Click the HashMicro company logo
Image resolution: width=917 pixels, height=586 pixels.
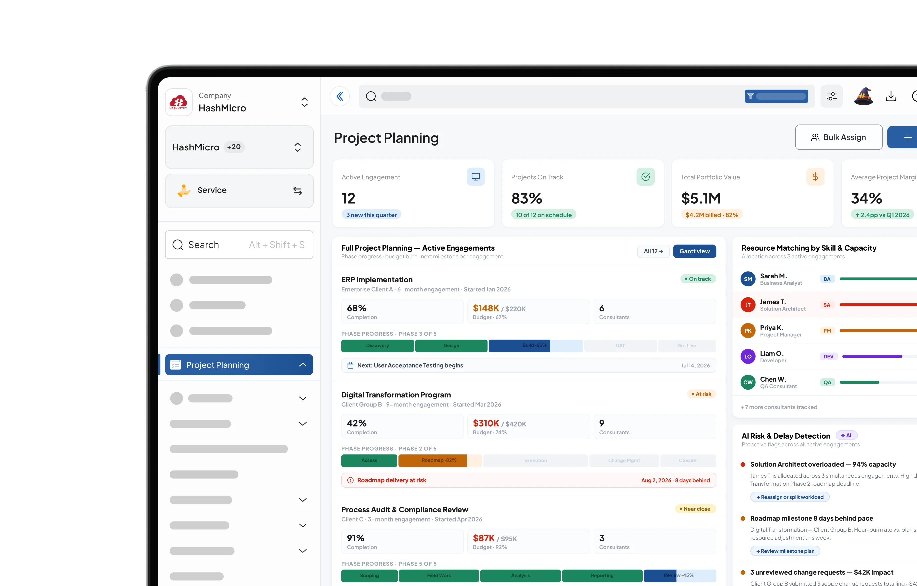(x=179, y=102)
